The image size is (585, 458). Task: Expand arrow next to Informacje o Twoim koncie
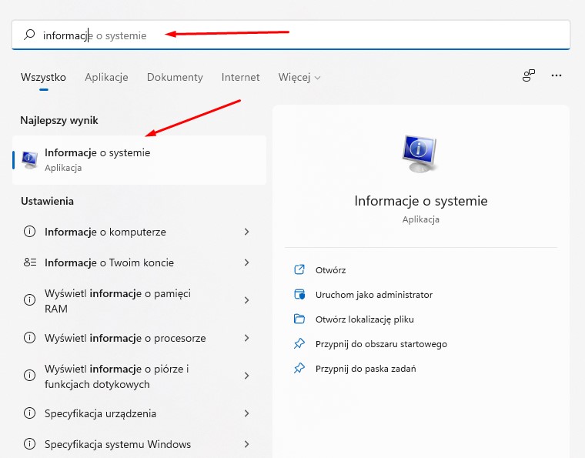coord(246,262)
